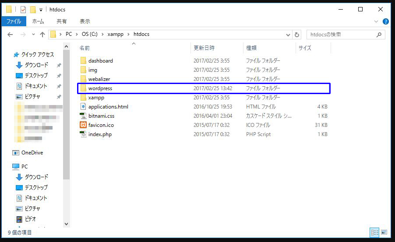
Task: Switch to large icons view layout icon
Action: tap(384, 232)
